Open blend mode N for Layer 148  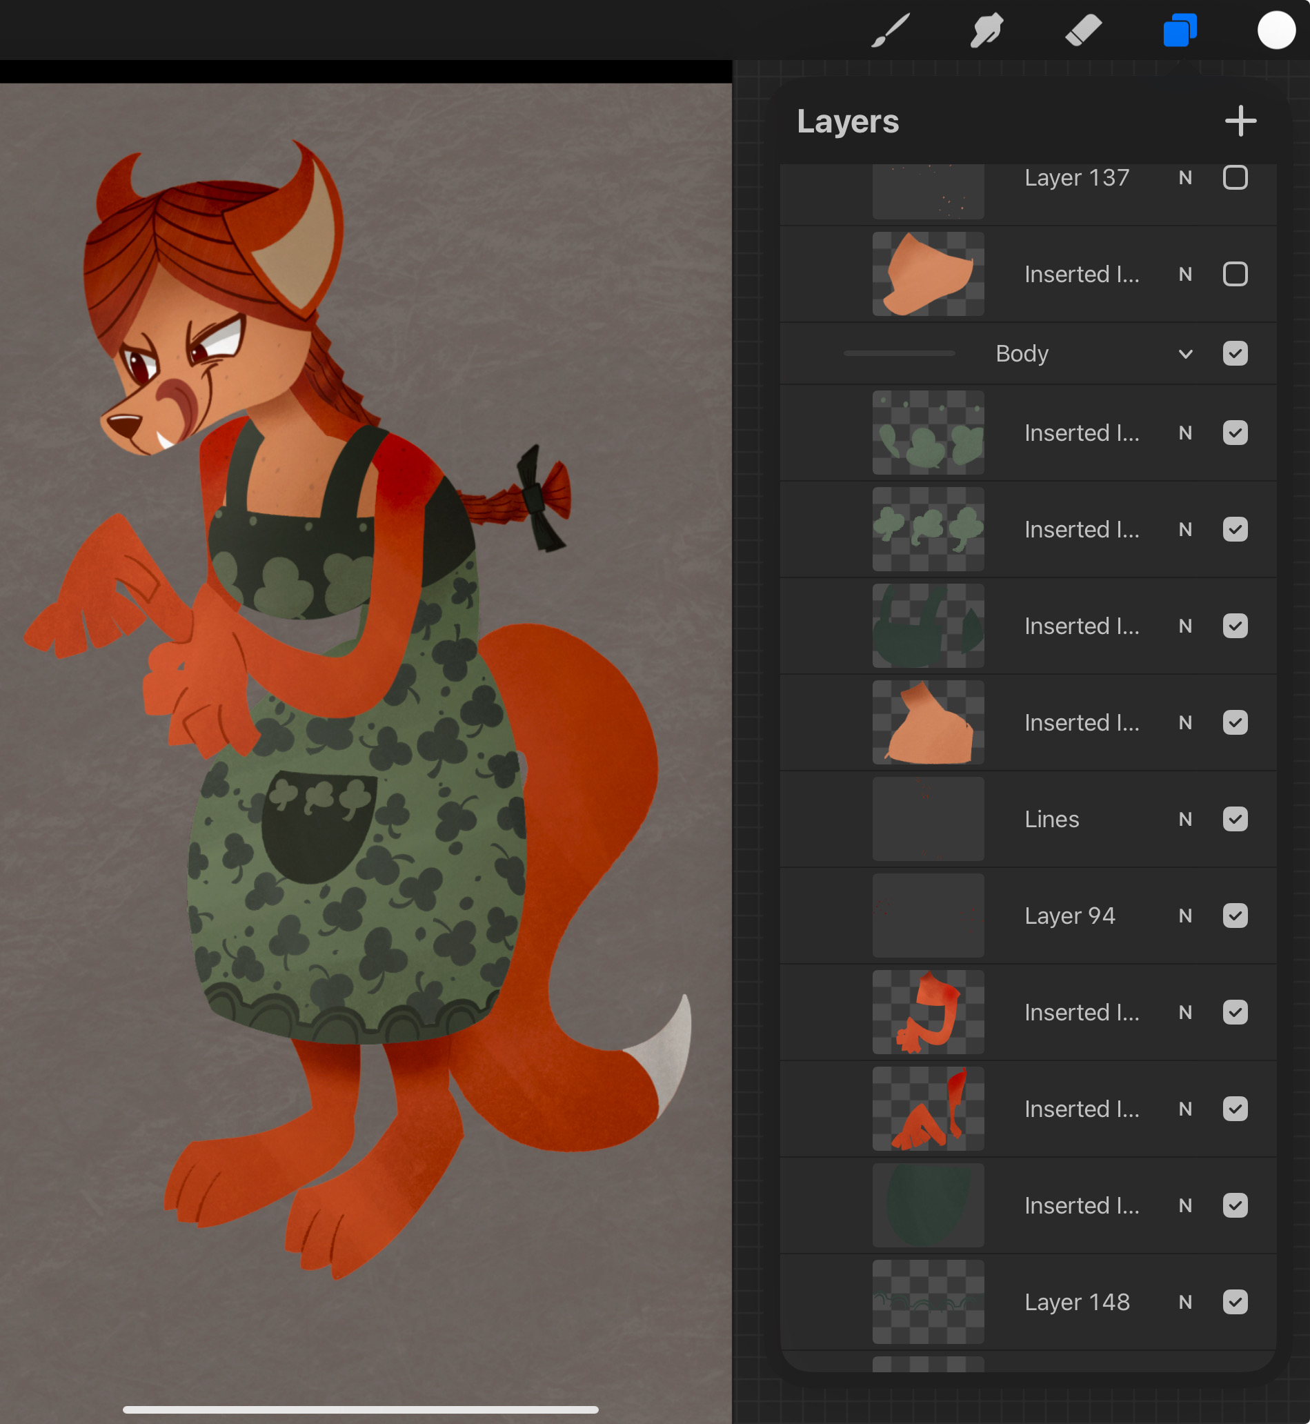point(1185,1302)
